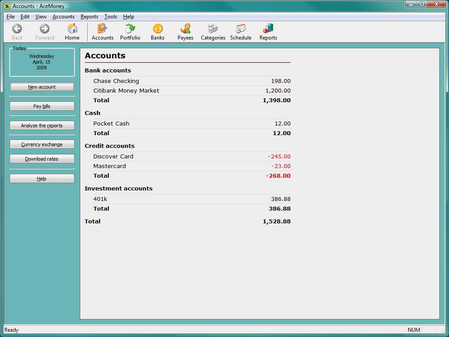Open the Categories icon

coord(213,31)
